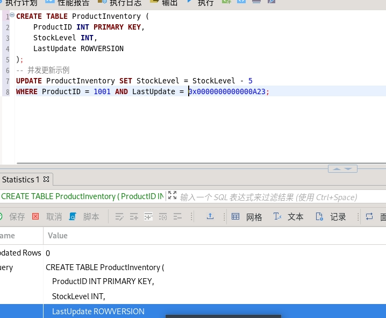Click the SQL filter expression input field
The width and height of the screenshot is (386, 318).
[269, 196]
